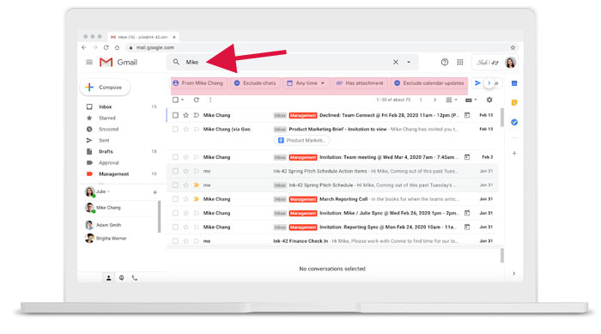Click the search magnifier icon
This screenshot has height=334, width=601.
pos(176,62)
